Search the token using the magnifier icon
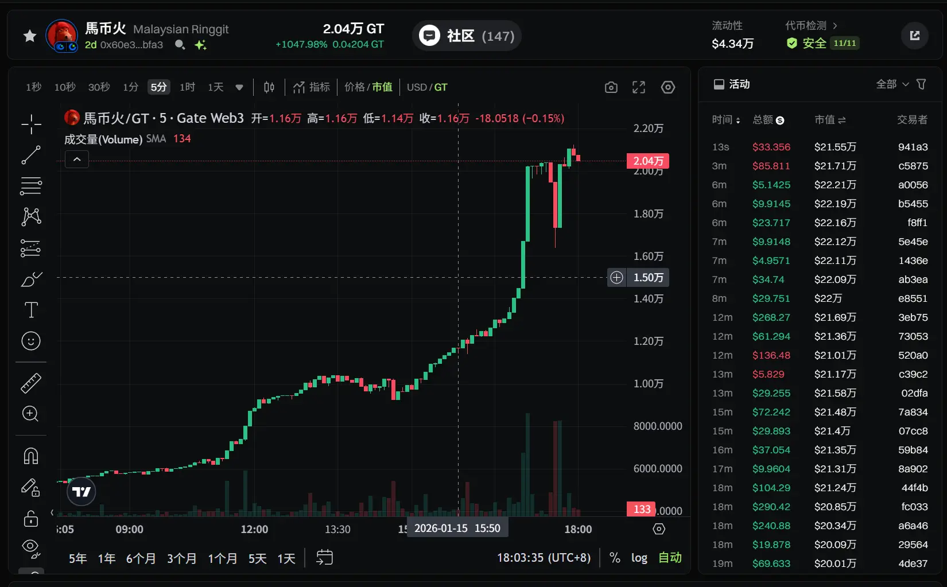The width and height of the screenshot is (947, 587). point(180,45)
